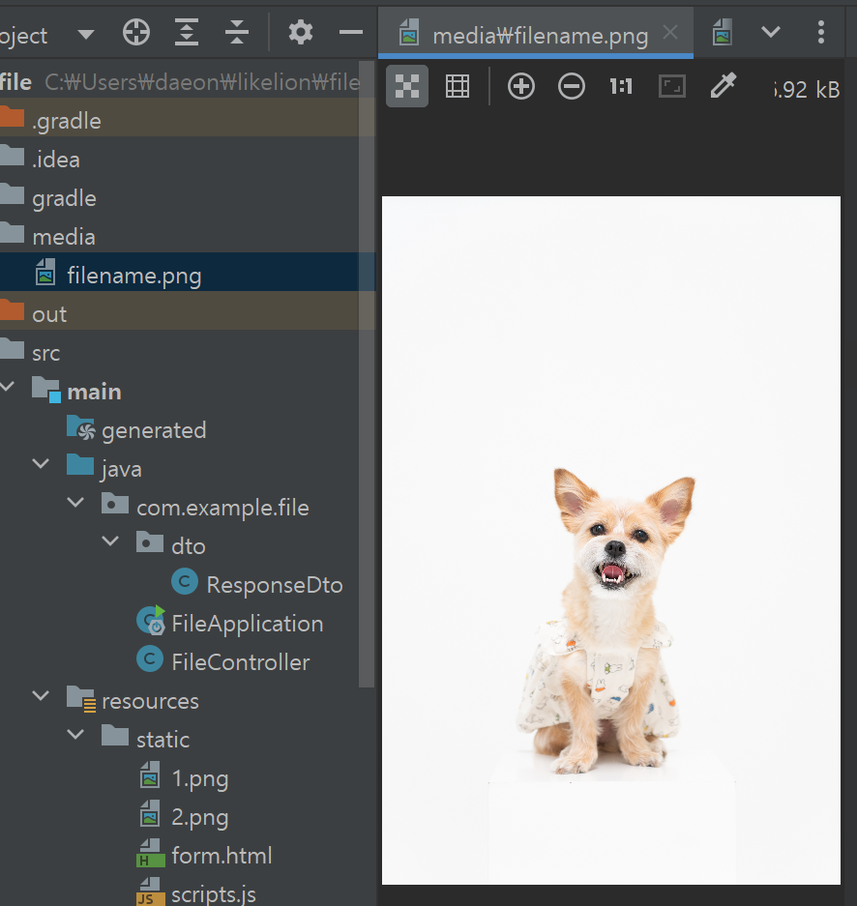Image resolution: width=857 pixels, height=906 pixels.
Task: Open 1.png in the static folder
Action: click(200, 779)
